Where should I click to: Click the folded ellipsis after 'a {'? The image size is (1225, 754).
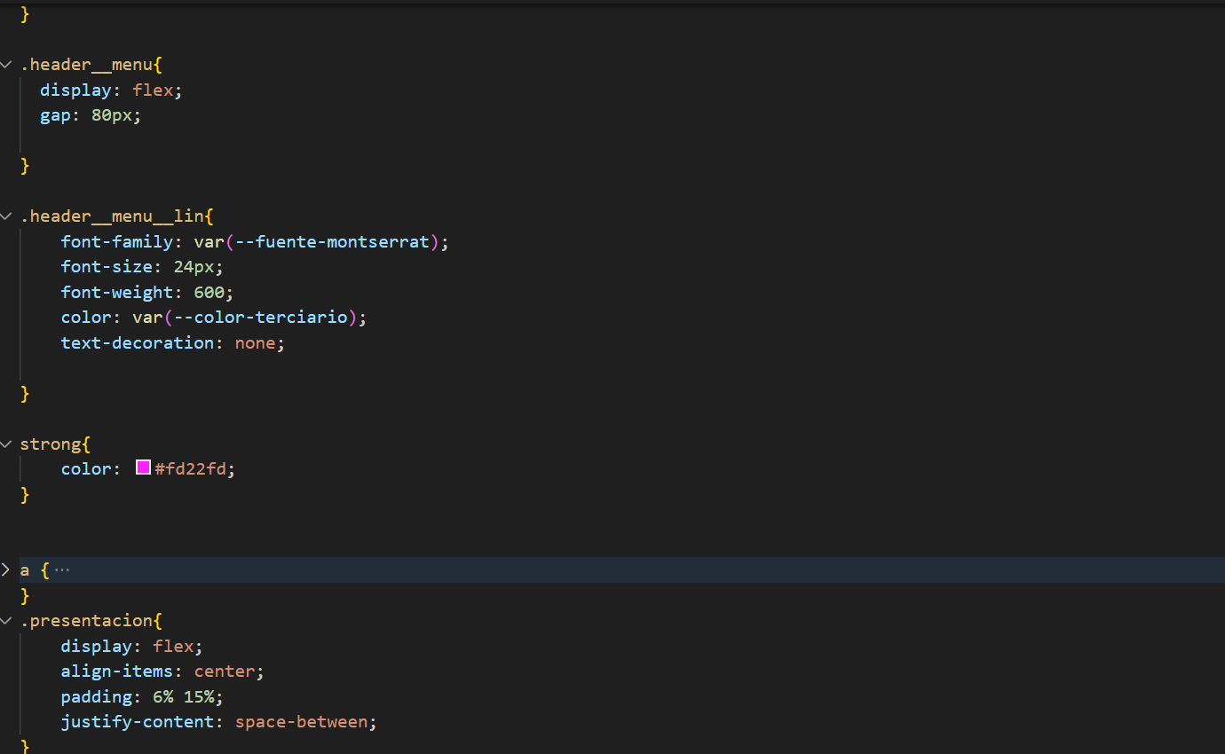point(62,570)
